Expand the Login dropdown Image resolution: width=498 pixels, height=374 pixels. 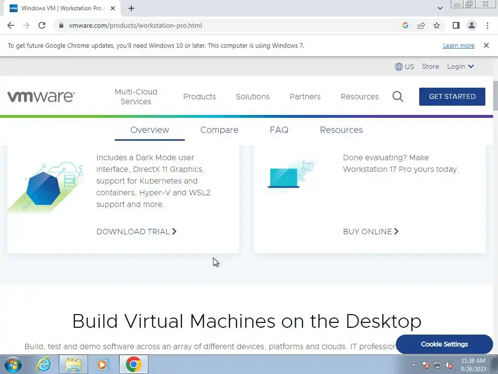(460, 66)
